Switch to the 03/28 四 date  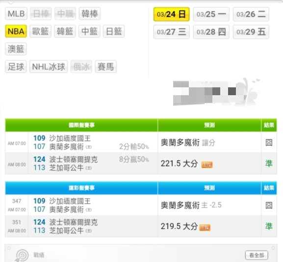pos(211,32)
